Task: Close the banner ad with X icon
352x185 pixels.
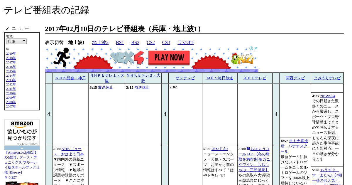Action: coord(256,48)
